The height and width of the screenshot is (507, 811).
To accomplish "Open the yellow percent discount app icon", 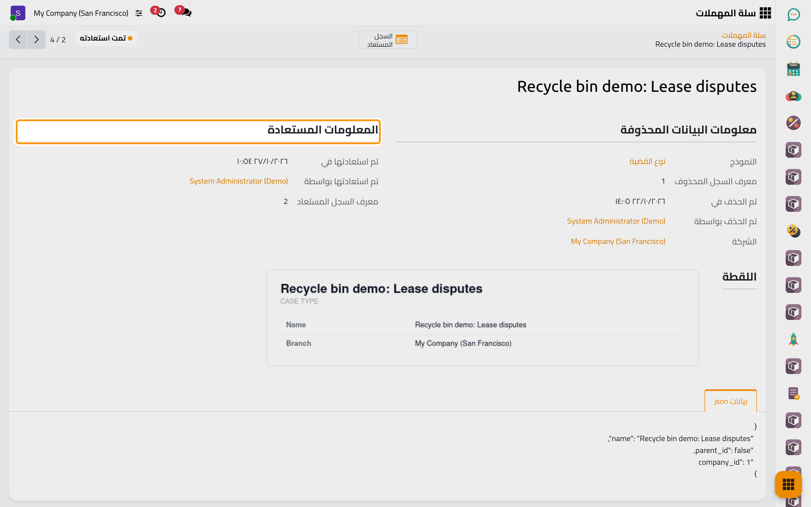I will point(793,231).
